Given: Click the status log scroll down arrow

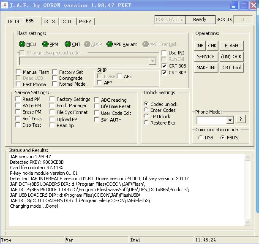Looking at the screenshot, I should (x=247, y=222).
